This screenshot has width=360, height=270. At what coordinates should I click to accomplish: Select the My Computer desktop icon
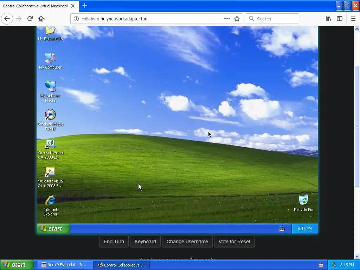click(x=50, y=61)
